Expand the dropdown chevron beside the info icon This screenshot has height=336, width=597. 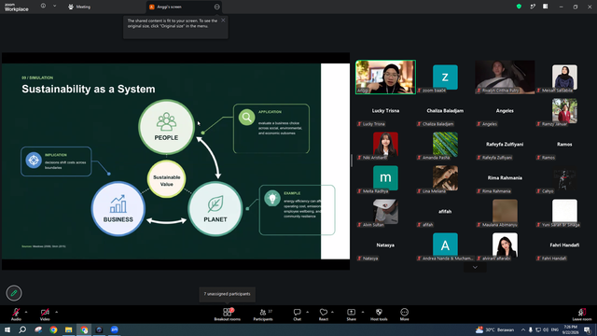[x=54, y=7]
